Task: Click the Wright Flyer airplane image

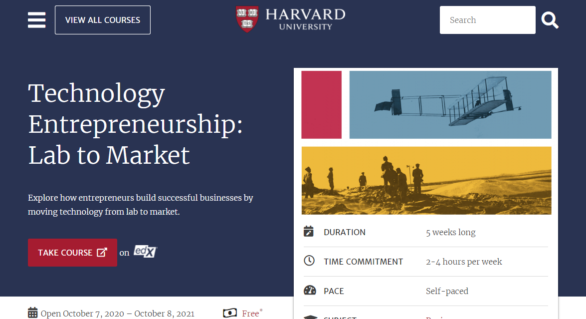Action: [450, 105]
